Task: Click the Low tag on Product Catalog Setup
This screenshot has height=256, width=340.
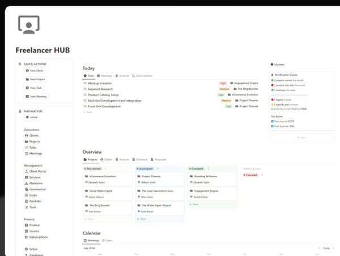Action: [x=221, y=95]
